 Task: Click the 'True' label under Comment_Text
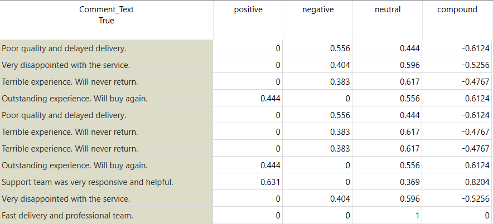click(x=106, y=21)
